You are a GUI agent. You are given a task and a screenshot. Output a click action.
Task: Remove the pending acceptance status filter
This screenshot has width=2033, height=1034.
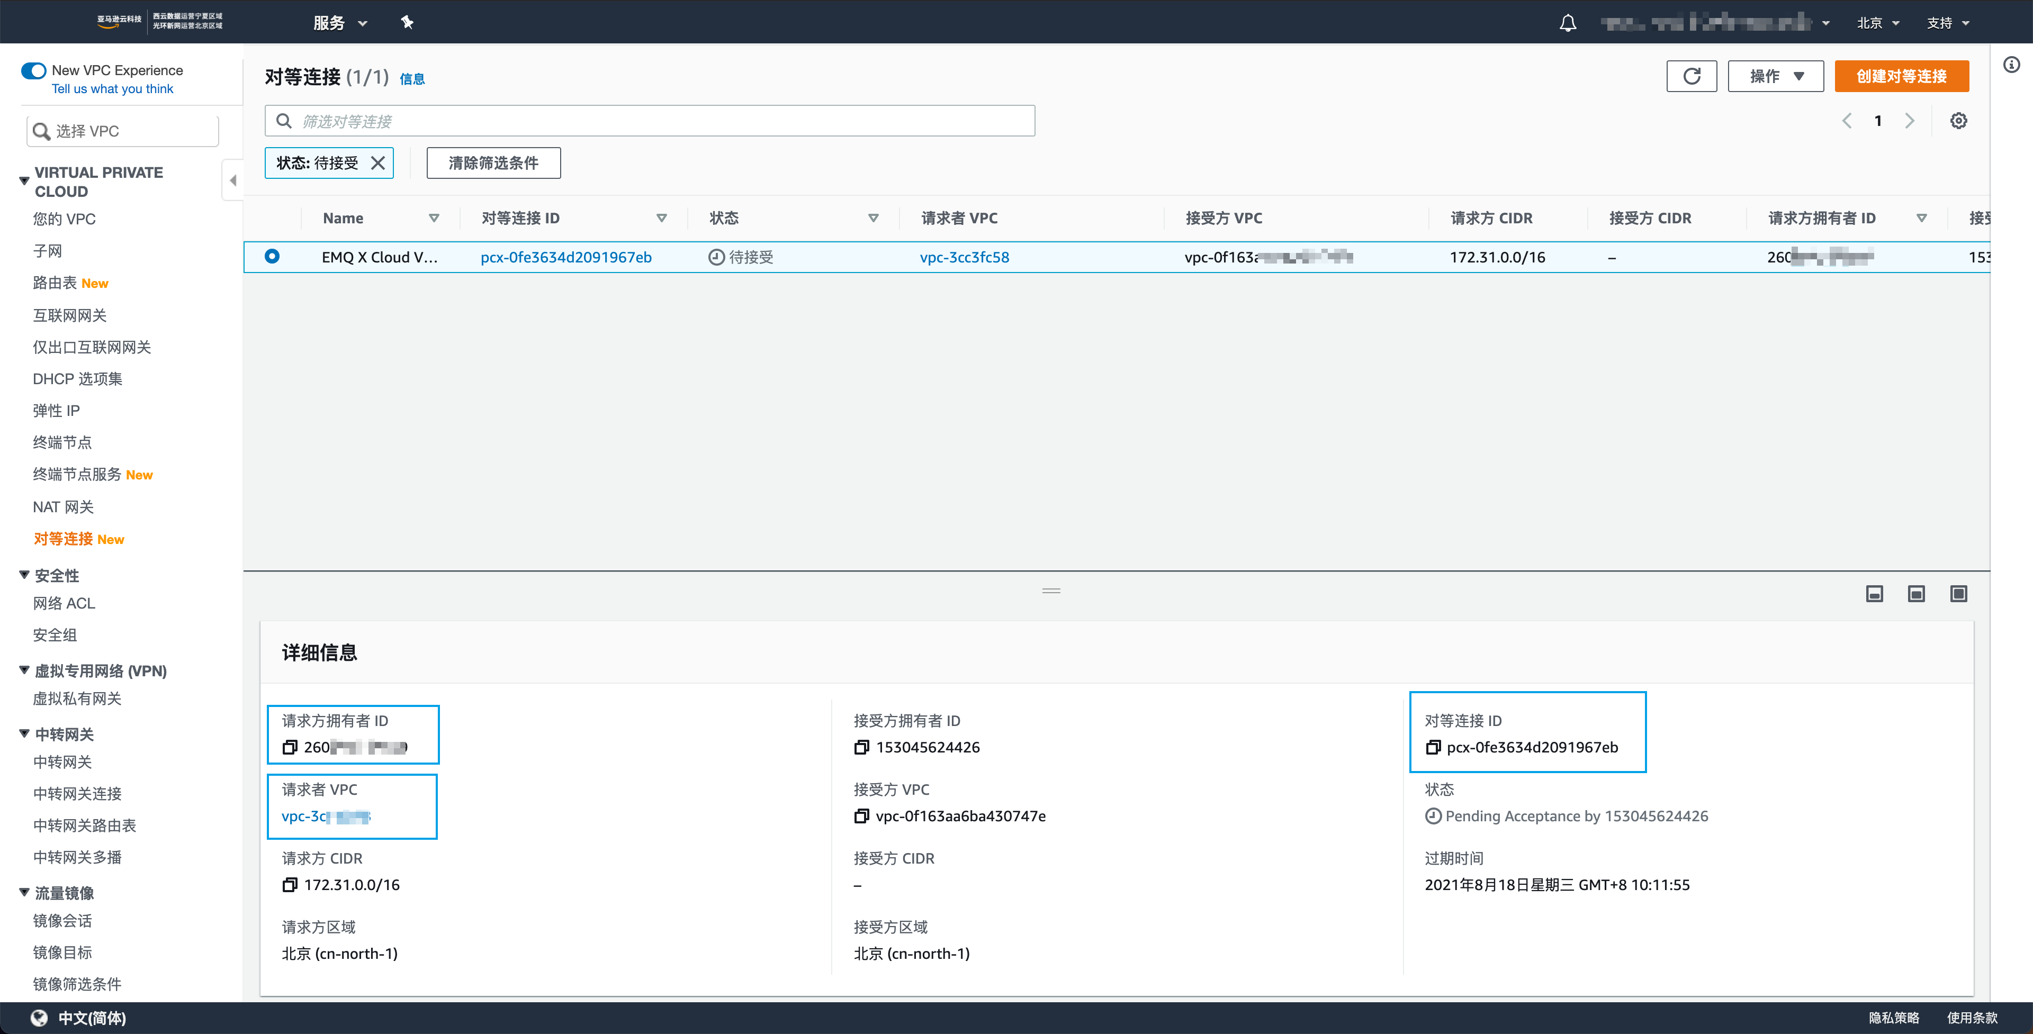point(378,164)
